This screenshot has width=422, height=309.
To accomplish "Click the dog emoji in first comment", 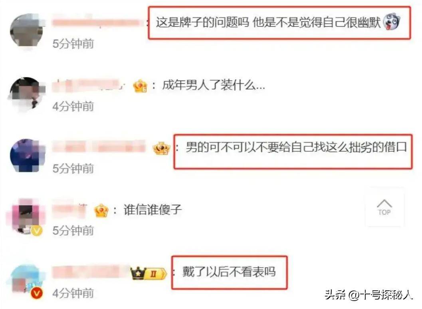I will (x=391, y=22).
